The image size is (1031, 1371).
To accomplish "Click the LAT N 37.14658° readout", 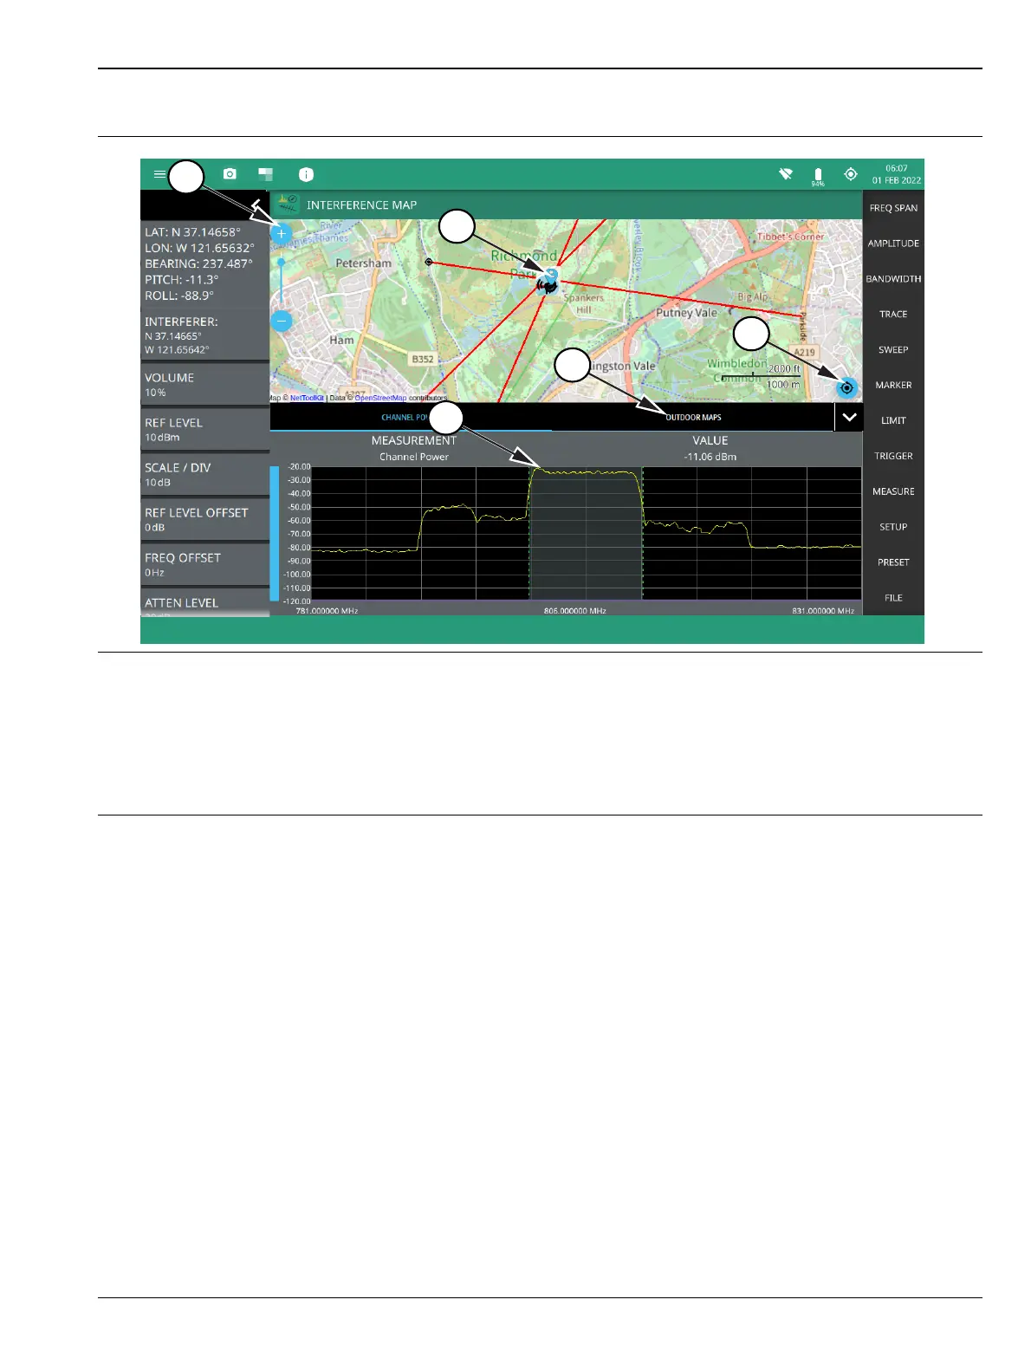I will point(192,232).
